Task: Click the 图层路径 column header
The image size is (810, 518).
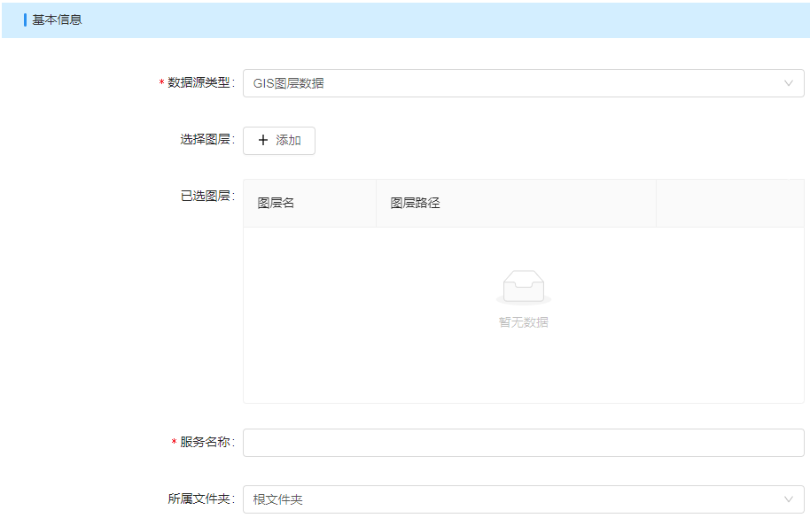Action: (x=415, y=203)
